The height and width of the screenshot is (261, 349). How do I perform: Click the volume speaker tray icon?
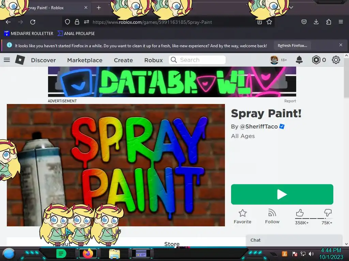[x=311, y=254]
